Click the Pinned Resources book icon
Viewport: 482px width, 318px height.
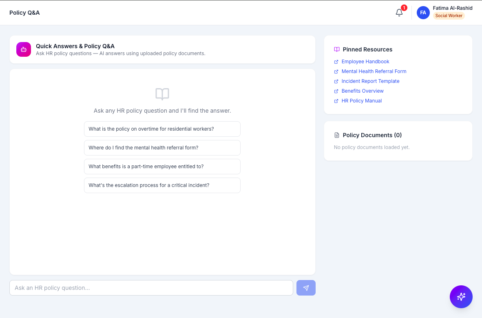pos(337,49)
